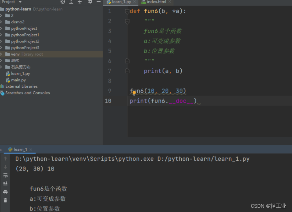292x212 pixels.
Task: Toggle soft-wrap in the run console
Action: click(x=5, y=175)
